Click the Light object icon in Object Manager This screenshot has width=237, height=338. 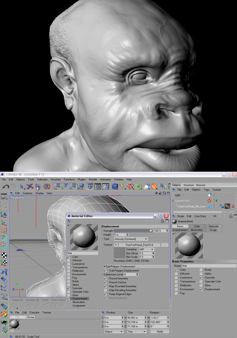[210, 195]
